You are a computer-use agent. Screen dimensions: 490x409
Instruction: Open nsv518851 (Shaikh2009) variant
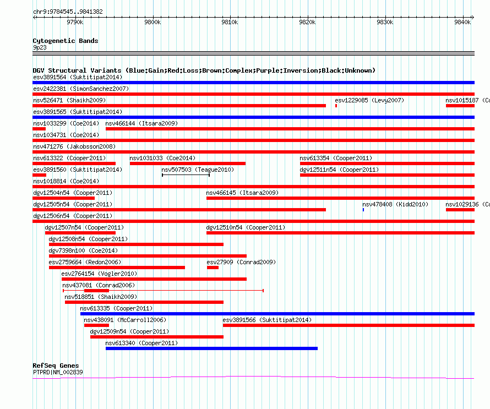pos(101,297)
